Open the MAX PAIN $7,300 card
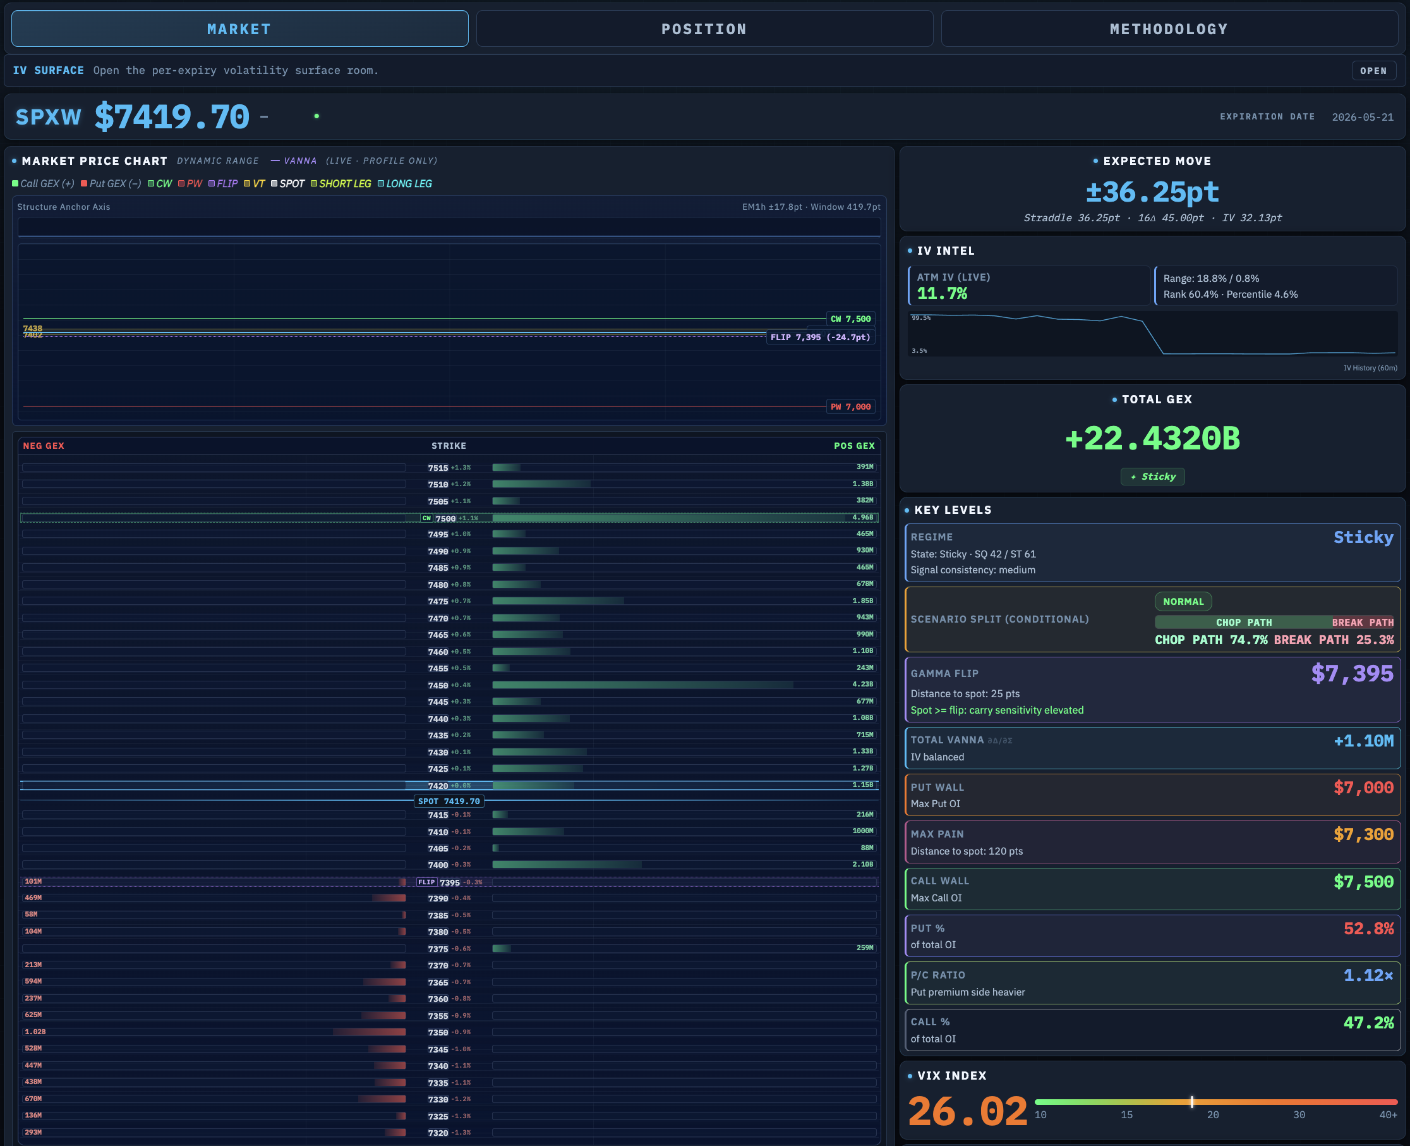This screenshot has height=1146, width=1410. tap(1152, 842)
